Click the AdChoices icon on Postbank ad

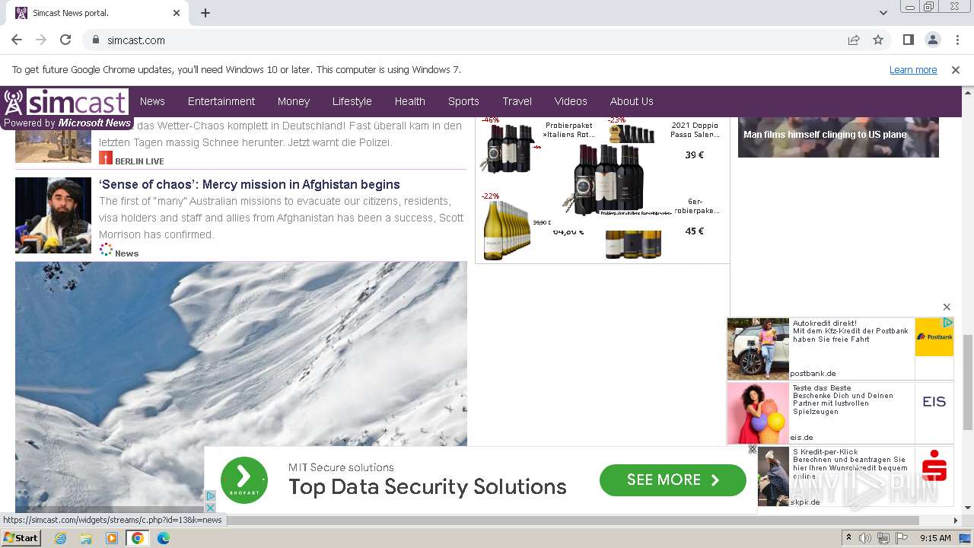click(x=947, y=323)
